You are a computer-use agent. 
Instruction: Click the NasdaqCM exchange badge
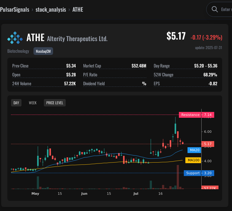(x=43, y=51)
